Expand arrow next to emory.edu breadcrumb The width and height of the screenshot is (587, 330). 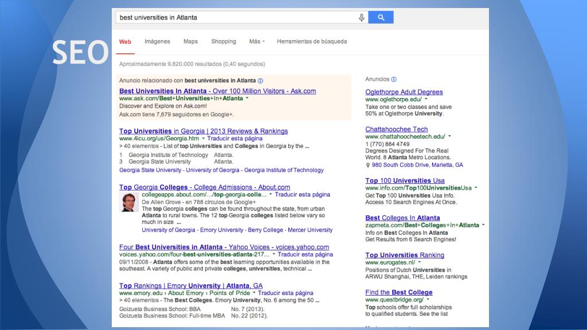[254, 293]
